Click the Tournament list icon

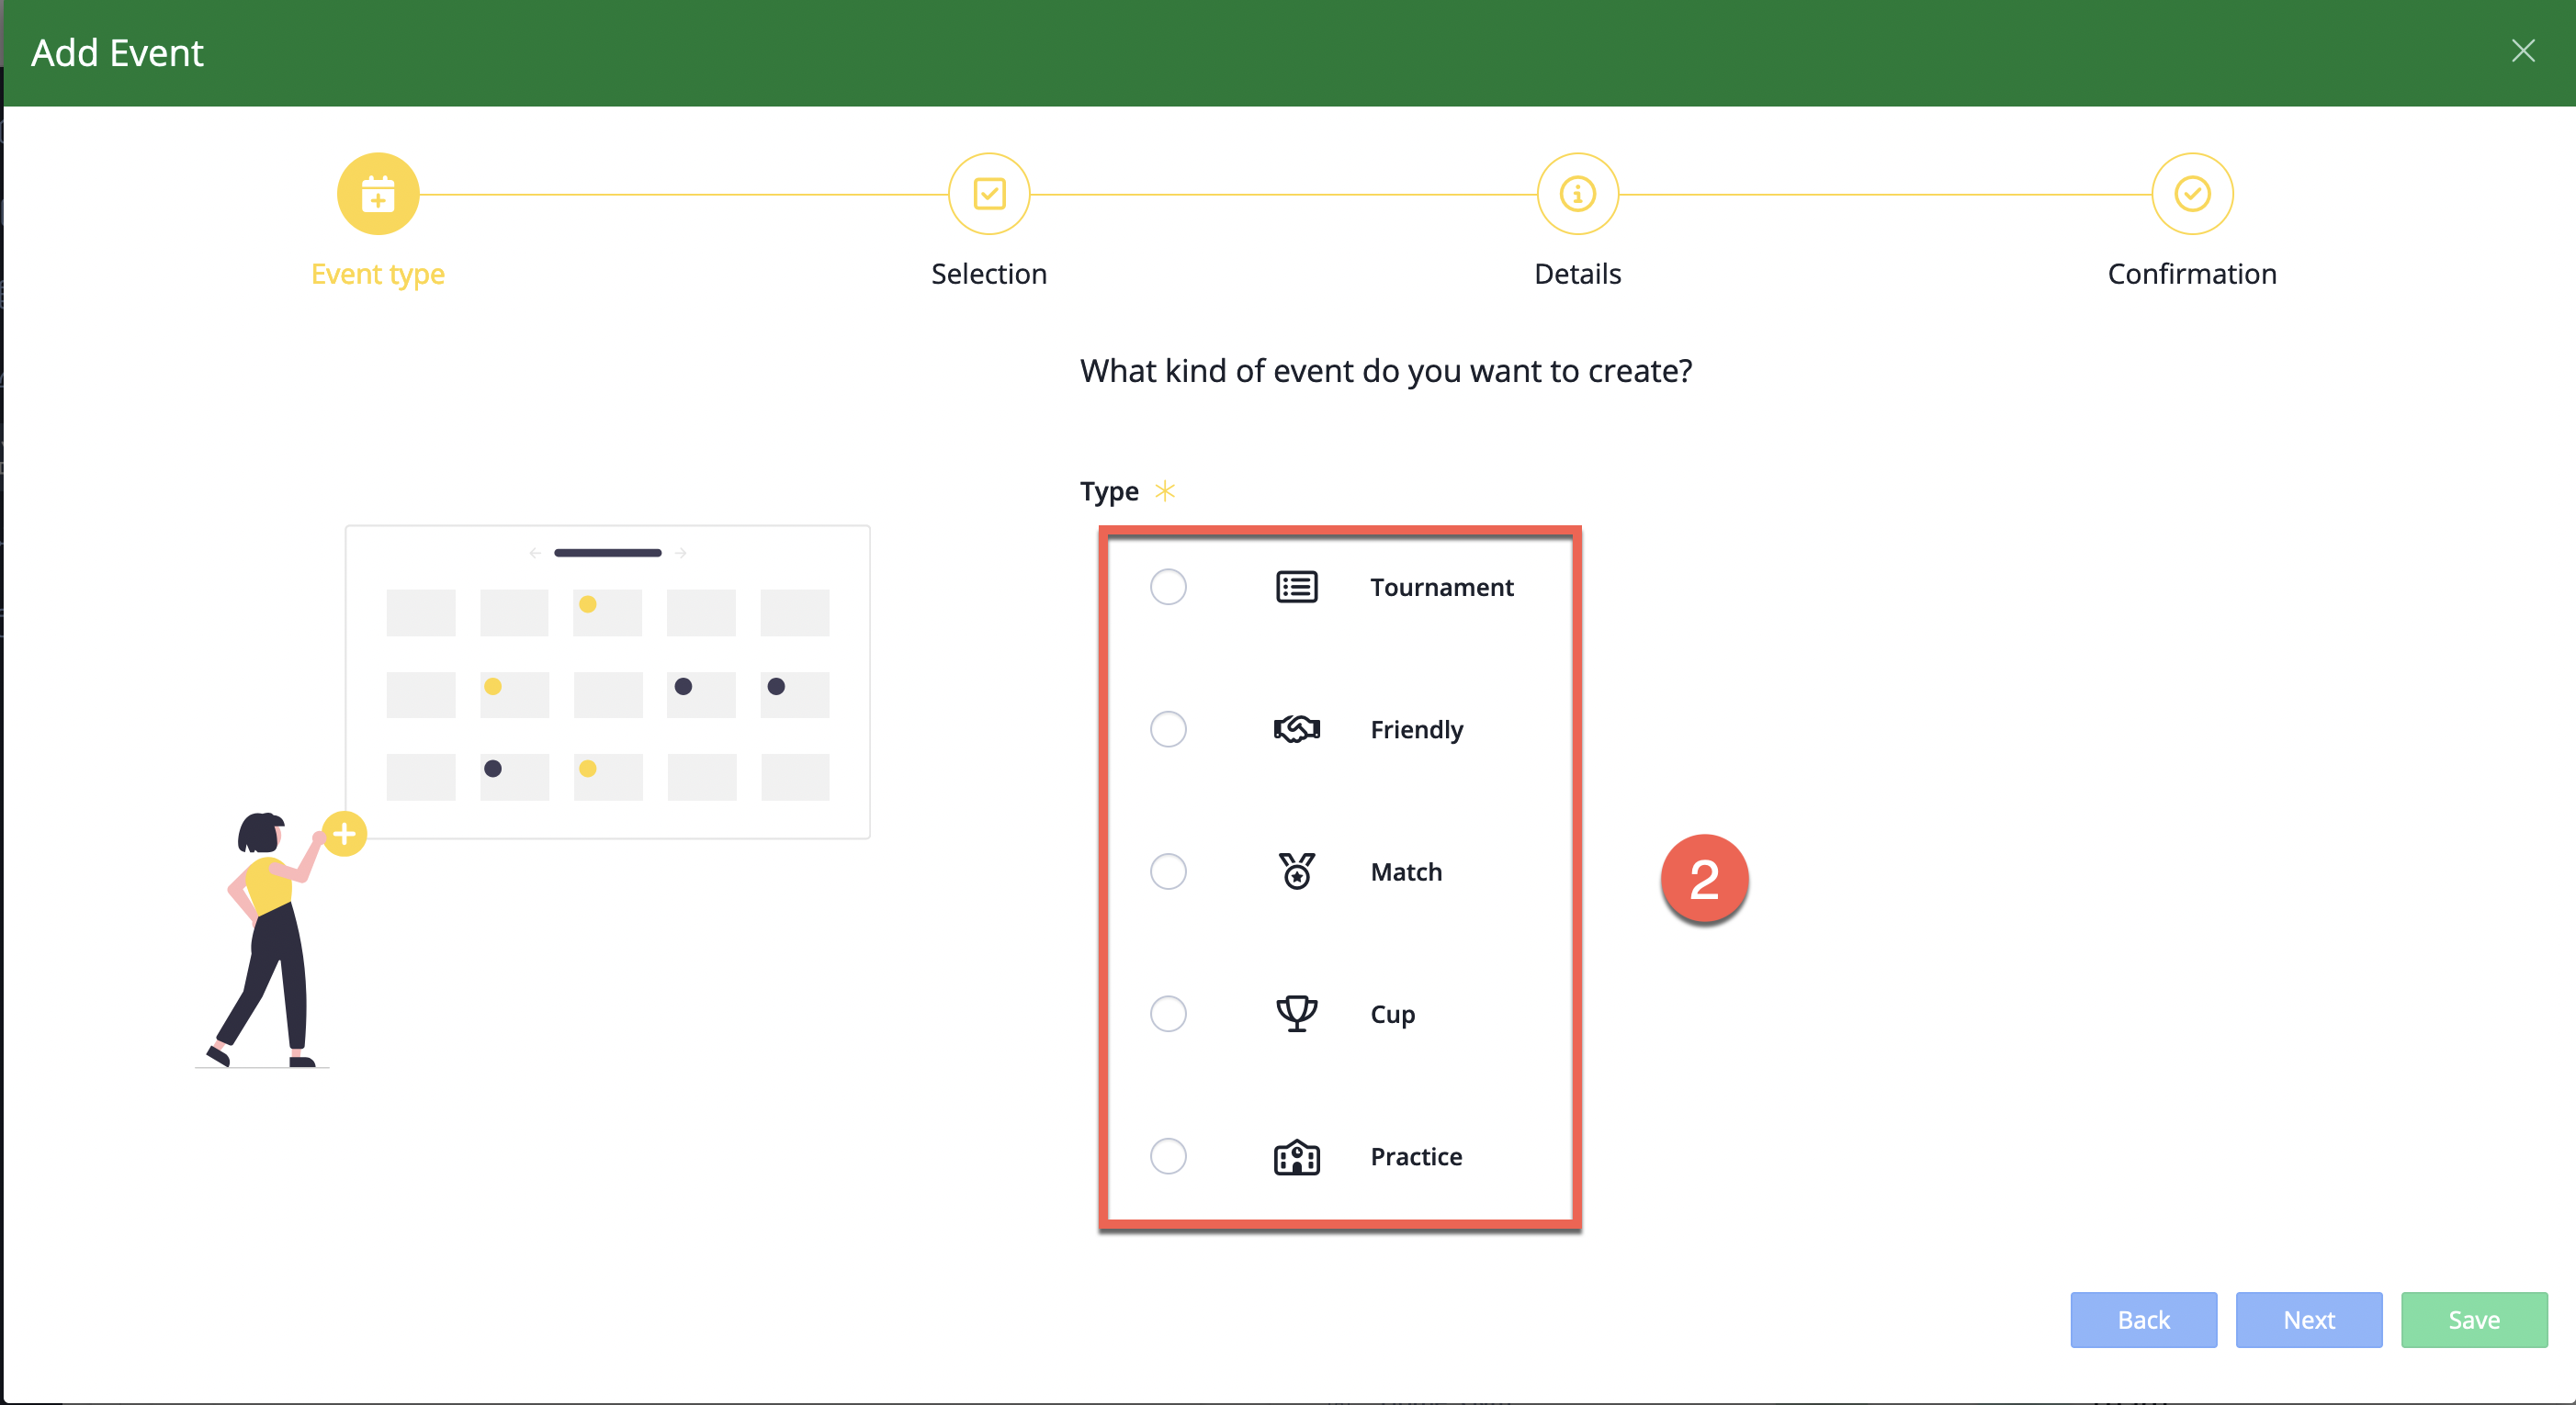tap(1296, 587)
